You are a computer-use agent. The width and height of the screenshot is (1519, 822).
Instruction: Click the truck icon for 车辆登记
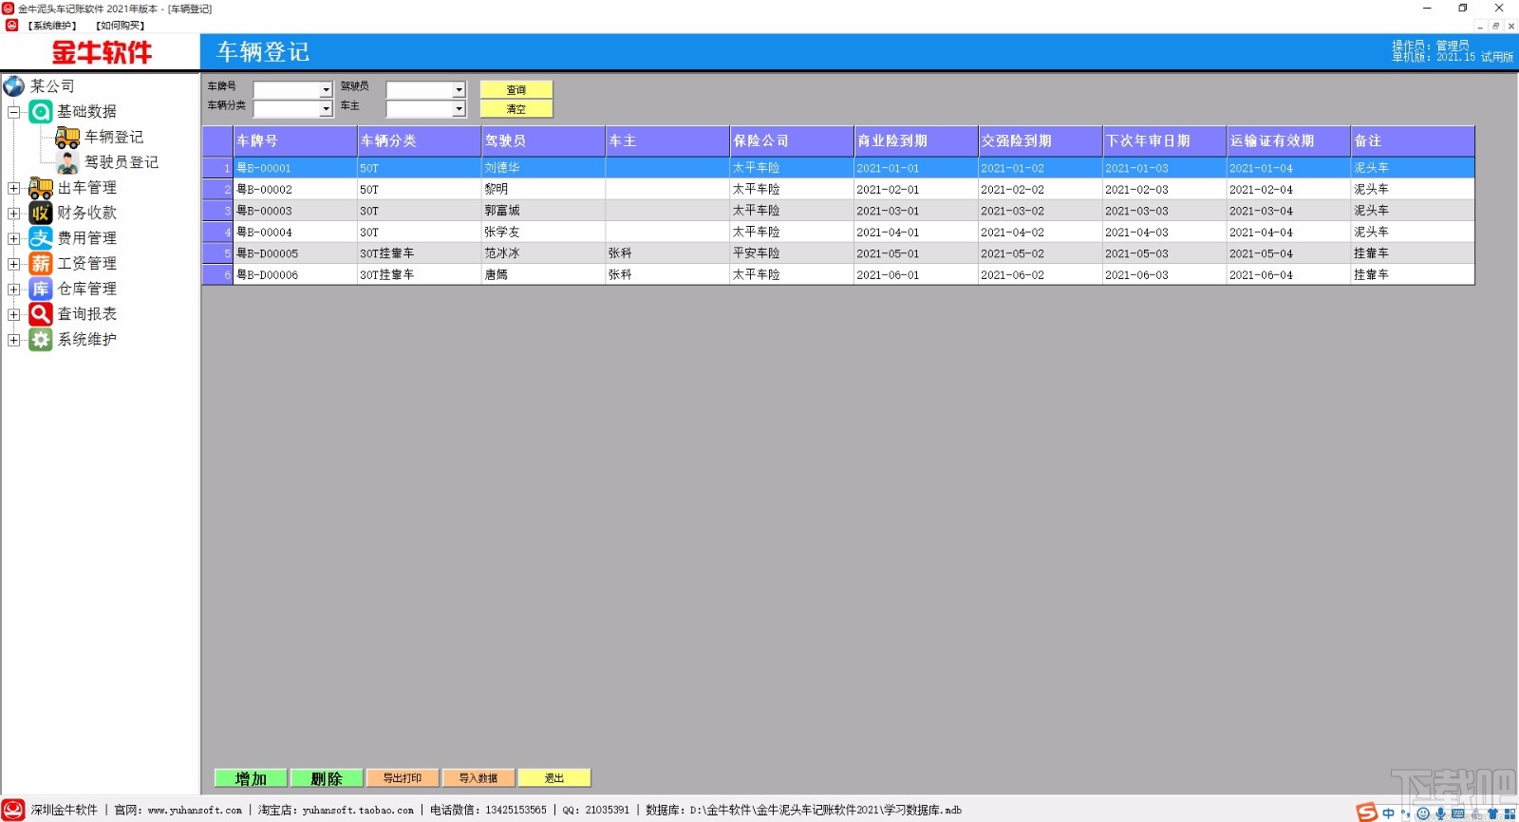click(x=67, y=138)
